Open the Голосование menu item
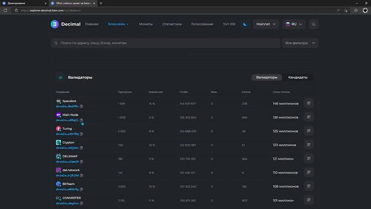The height and width of the screenshot is (209, 371). (x=202, y=24)
